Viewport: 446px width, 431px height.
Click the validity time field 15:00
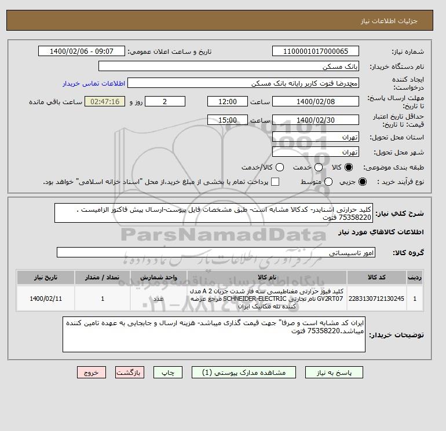pyautogui.click(x=228, y=120)
